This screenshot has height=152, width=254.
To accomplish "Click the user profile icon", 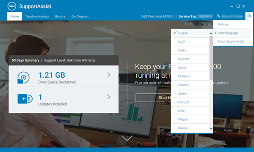I will (x=218, y=16).
